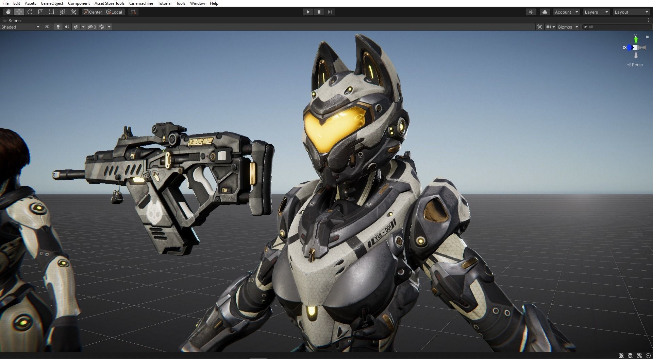
Task: Toggle the scene grid visibility button
Action: point(102,27)
